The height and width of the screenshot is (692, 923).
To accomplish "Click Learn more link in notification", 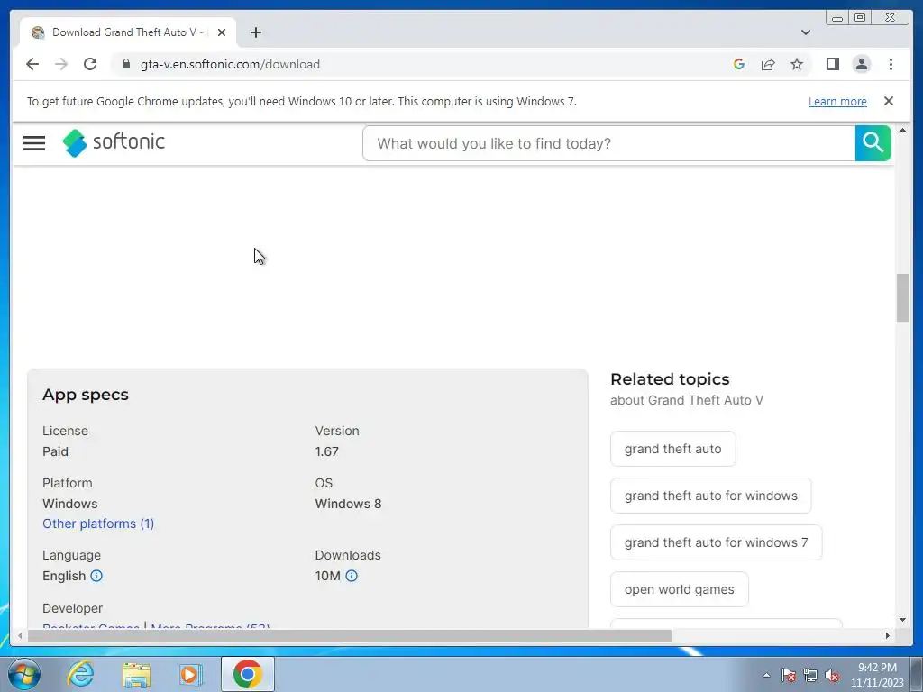I will [x=837, y=101].
